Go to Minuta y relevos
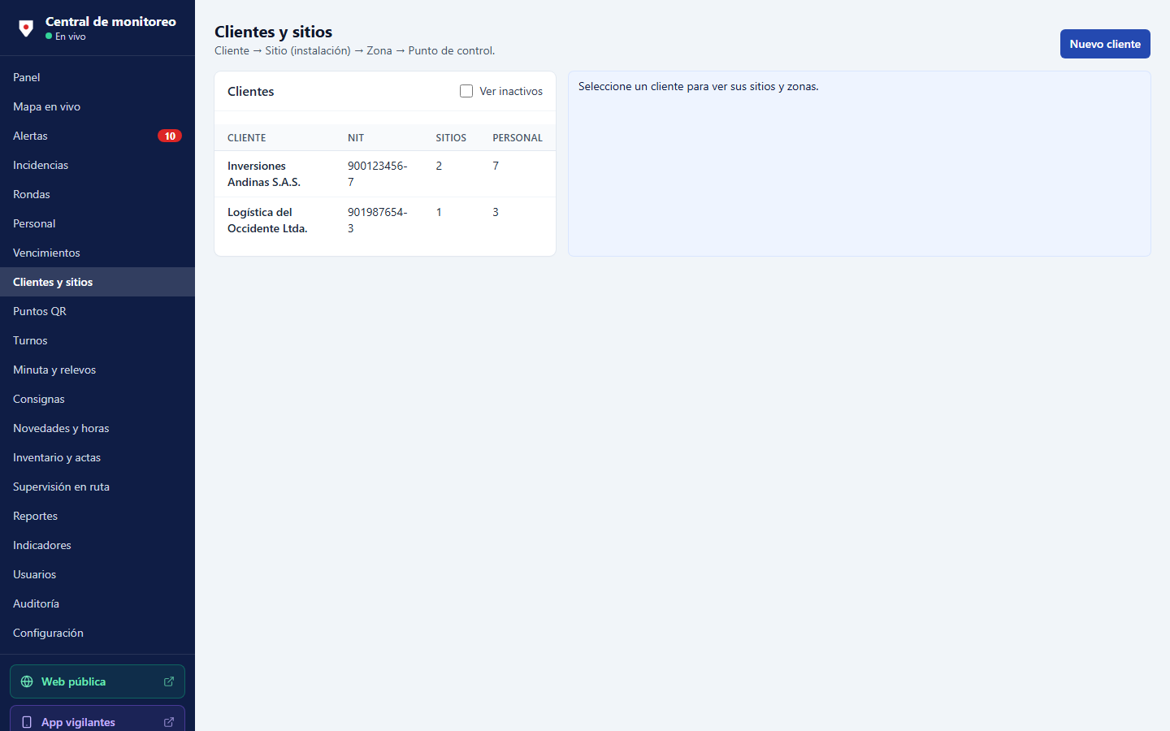 (x=97, y=370)
